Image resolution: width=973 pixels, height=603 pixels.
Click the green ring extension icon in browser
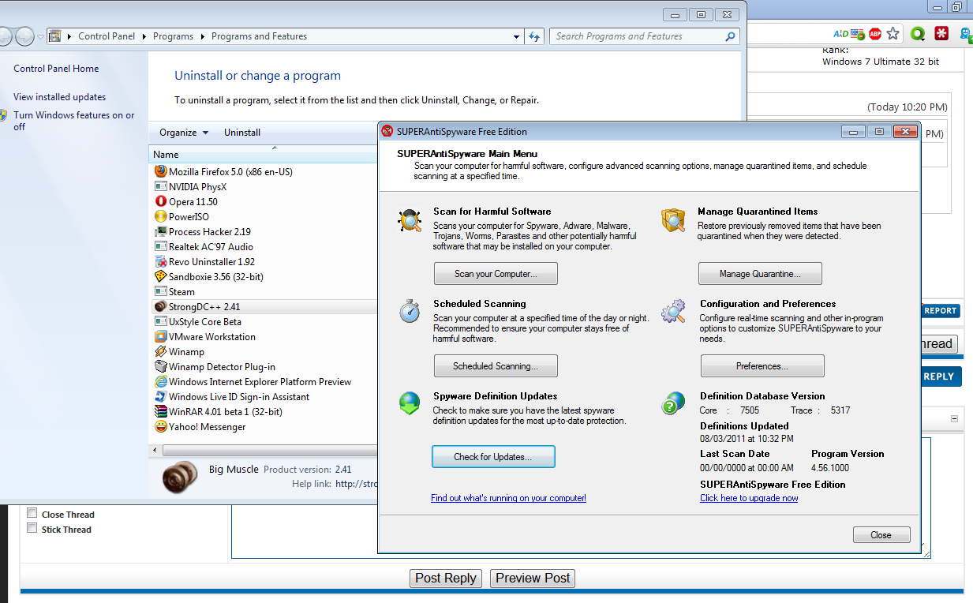[x=917, y=34]
